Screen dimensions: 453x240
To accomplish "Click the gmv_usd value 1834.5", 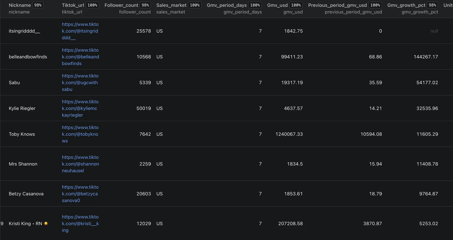I will (295, 164).
